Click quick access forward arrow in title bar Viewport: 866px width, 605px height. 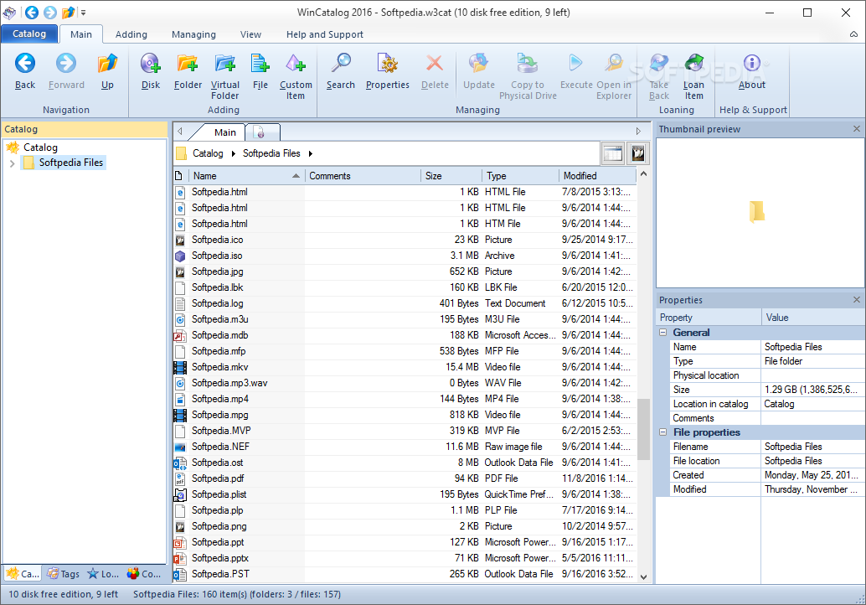pos(50,13)
